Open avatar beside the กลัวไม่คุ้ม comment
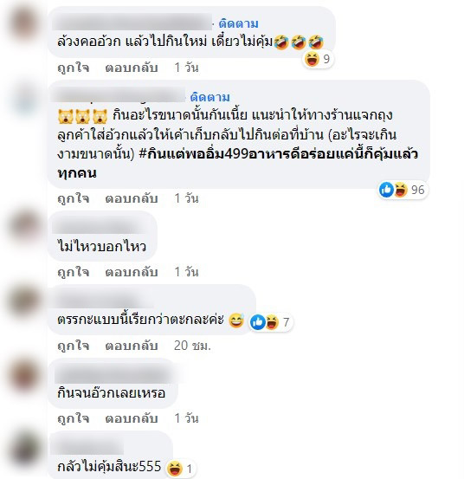Image resolution: width=464 pixels, height=479 pixels. tap(25, 449)
